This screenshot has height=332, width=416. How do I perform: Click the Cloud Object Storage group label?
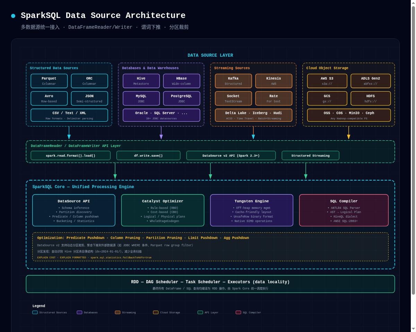(327, 68)
